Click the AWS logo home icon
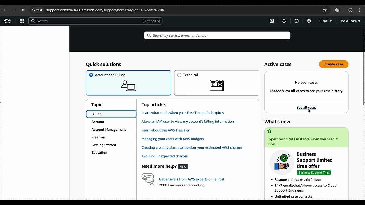 point(8,21)
